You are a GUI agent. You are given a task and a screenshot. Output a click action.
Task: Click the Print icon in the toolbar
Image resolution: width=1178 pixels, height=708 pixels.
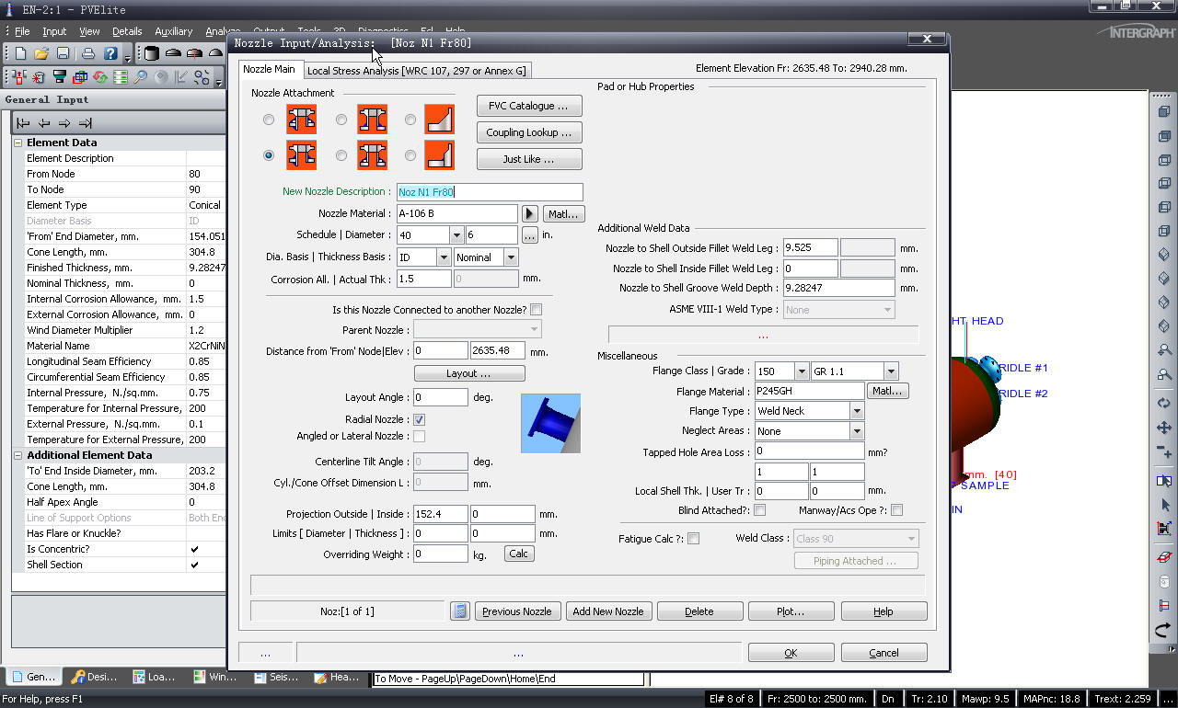click(x=88, y=54)
